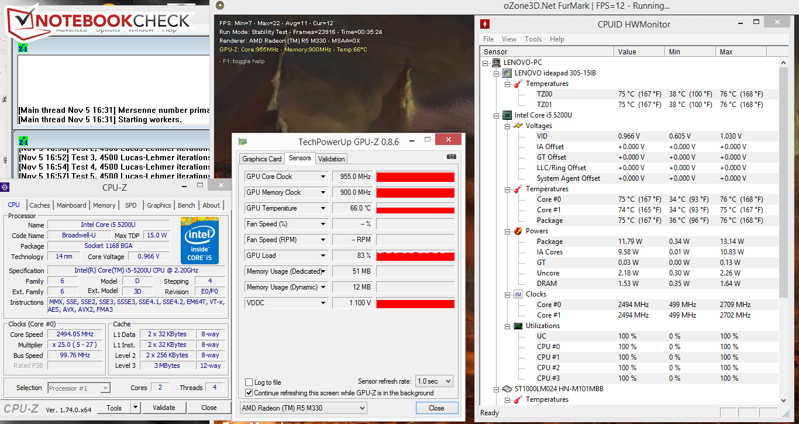Select the LENOVO-PC computer icon

496,63
